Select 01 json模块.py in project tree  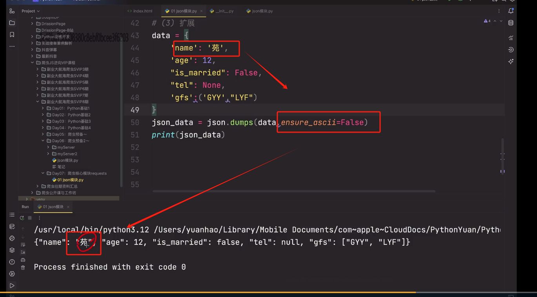(x=68, y=180)
